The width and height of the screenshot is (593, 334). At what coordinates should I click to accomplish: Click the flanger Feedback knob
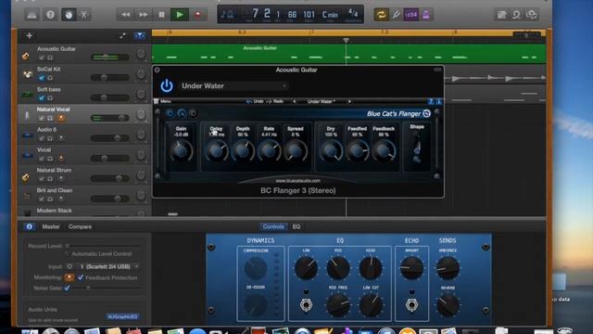coord(384,150)
